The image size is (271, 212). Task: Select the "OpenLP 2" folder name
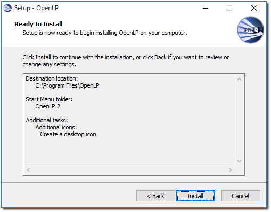[48, 106]
